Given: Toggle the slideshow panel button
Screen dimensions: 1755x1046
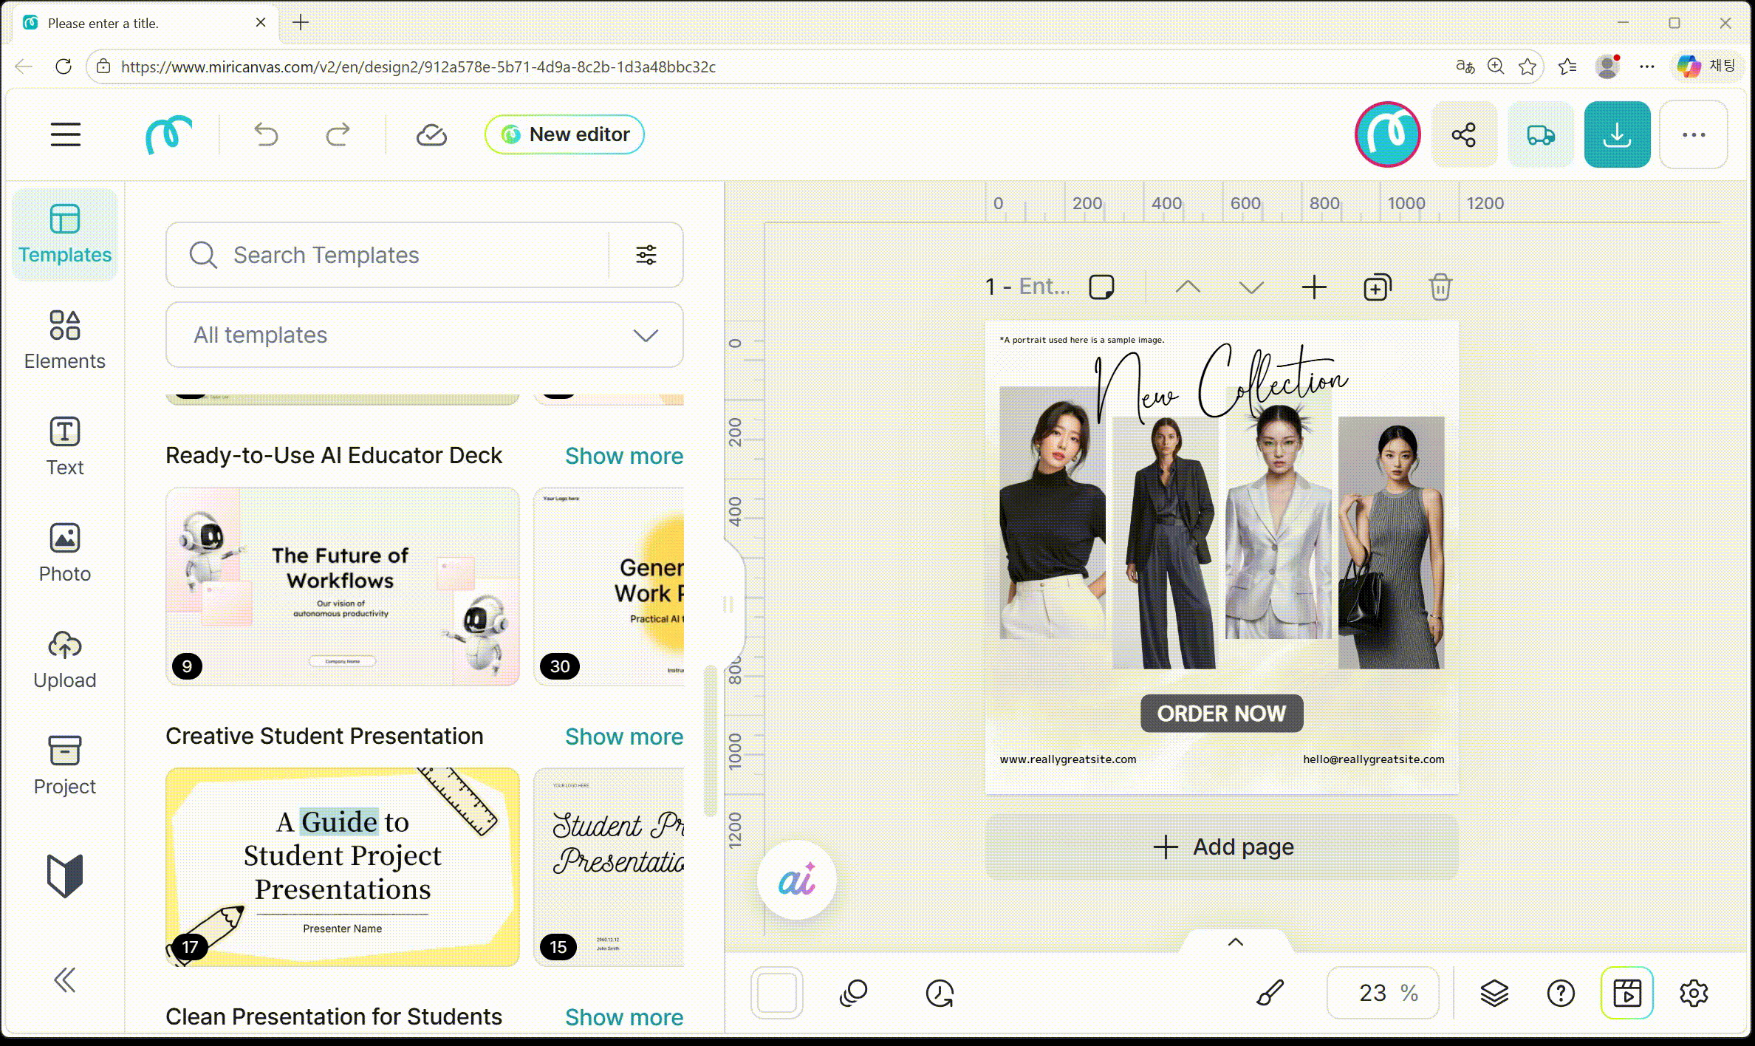Looking at the screenshot, I should click(x=1626, y=993).
